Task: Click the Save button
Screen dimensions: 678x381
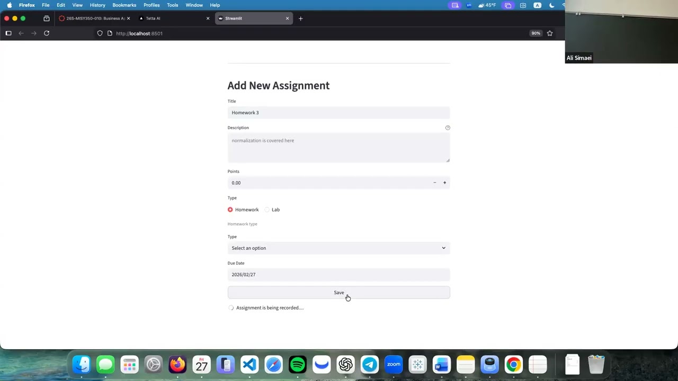Action: [x=339, y=293]
